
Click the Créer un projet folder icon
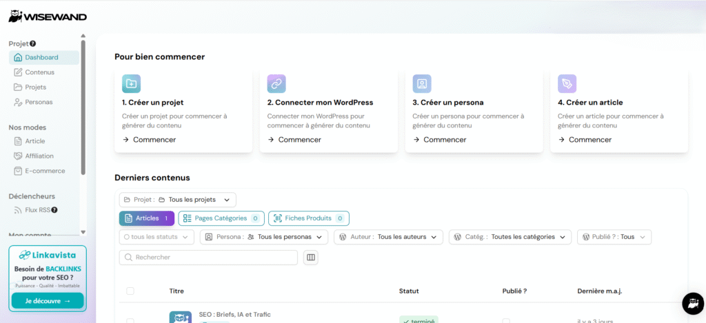tap(131, 83)
